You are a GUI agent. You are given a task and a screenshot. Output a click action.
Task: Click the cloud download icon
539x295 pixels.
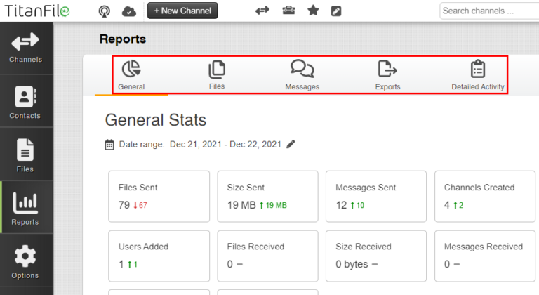tap(128, 11)
